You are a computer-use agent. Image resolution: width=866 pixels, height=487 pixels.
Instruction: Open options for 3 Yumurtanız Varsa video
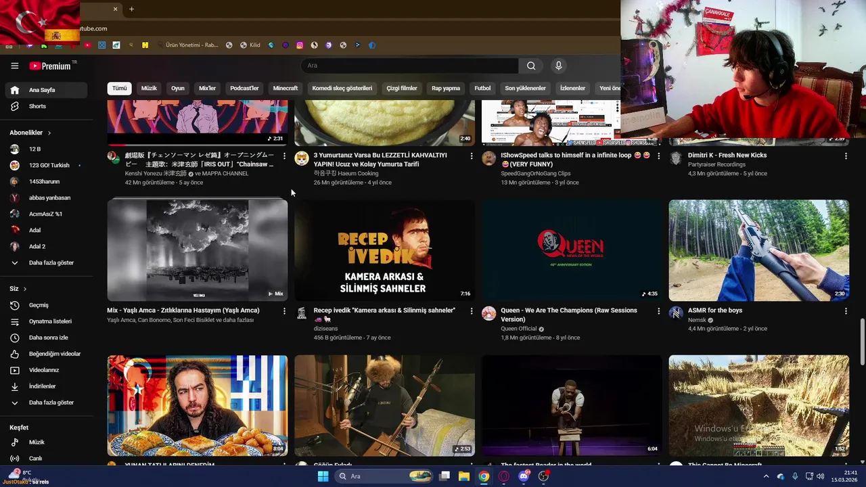coord(472,156)
